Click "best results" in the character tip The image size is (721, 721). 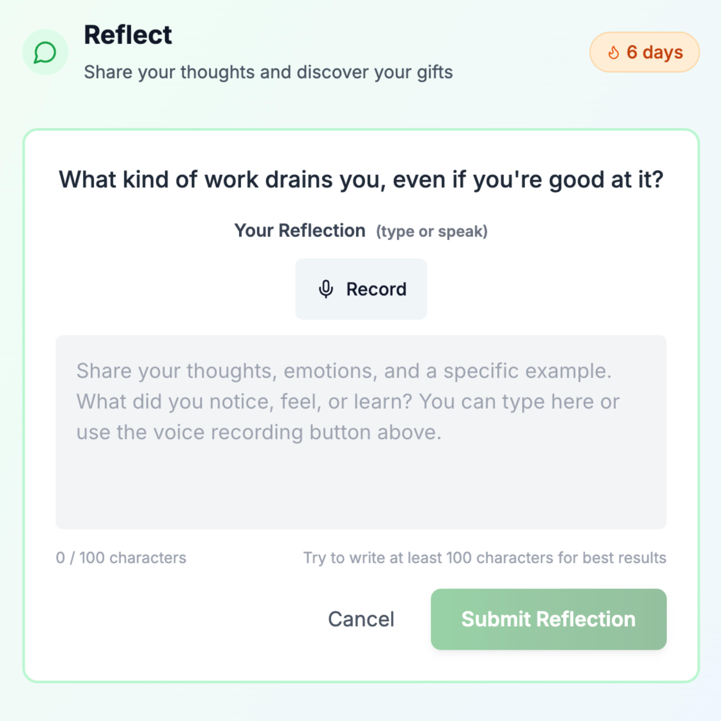(624, 558)
